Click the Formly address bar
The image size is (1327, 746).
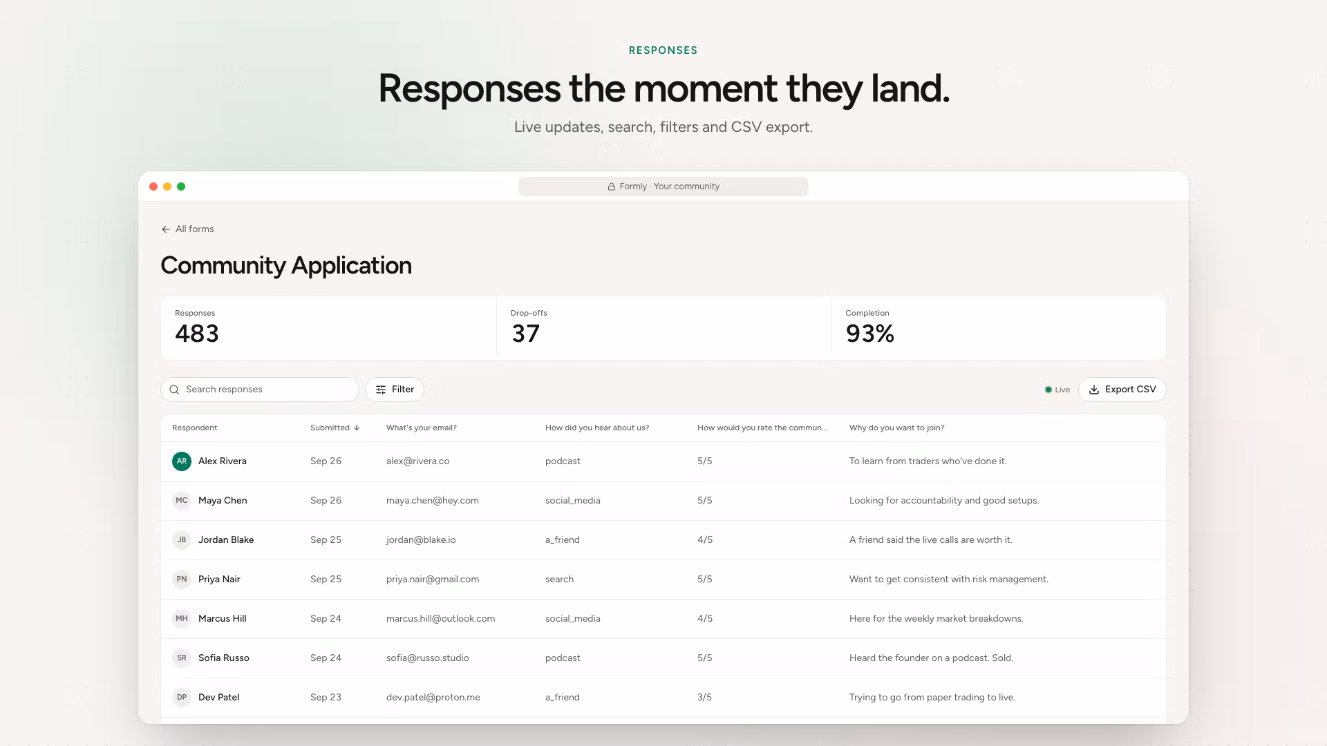pyautogui.click(x=663, y=186)
